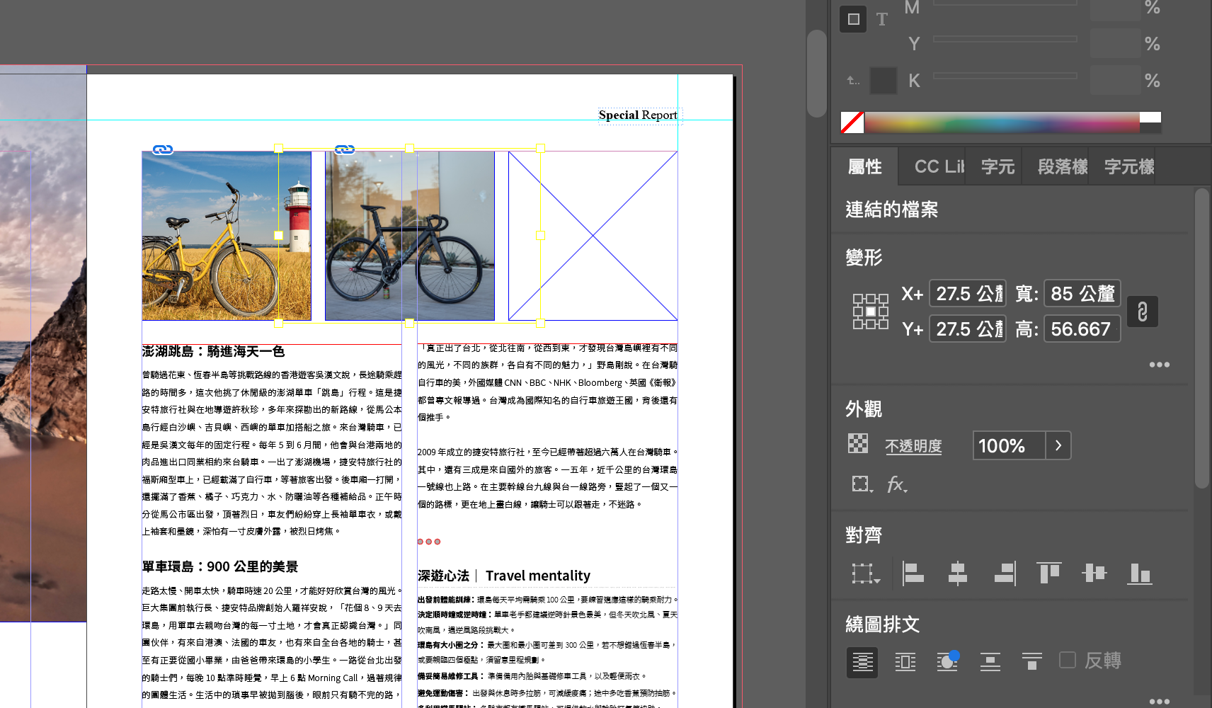Select wrap around bounding box icon

click(x=905, y=662)
